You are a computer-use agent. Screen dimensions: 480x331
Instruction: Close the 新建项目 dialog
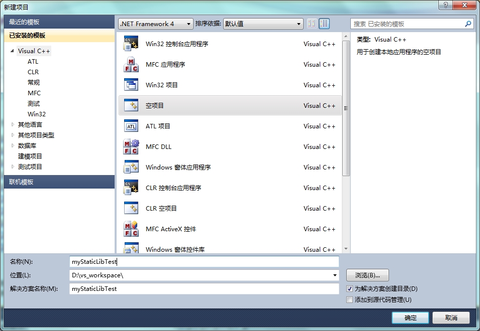[x=465, y=5]
